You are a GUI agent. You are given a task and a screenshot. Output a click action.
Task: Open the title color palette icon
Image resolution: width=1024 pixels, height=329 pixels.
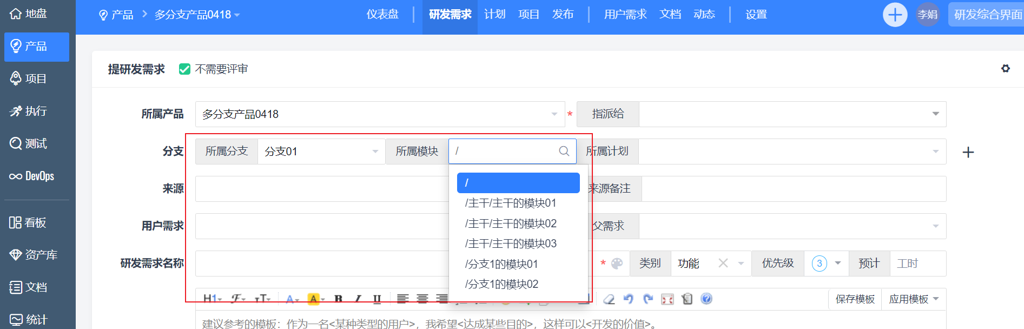[617, 264]
